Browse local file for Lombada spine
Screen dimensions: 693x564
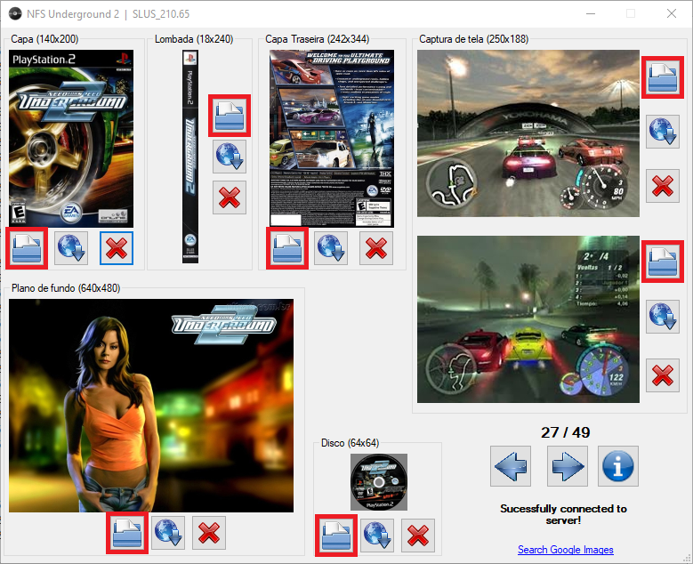tap(230, 116)
